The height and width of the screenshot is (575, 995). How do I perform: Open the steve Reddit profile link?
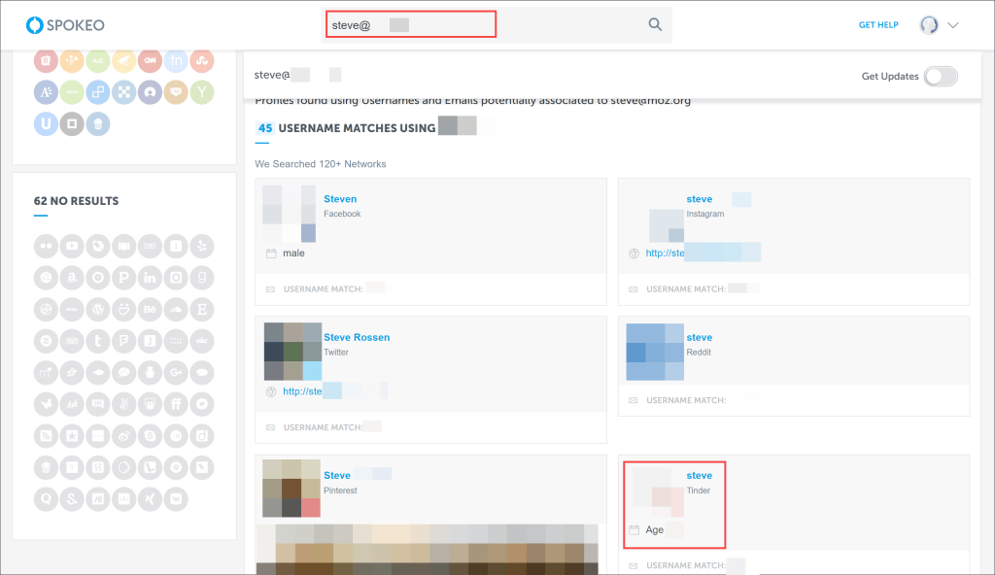[700, 337]
